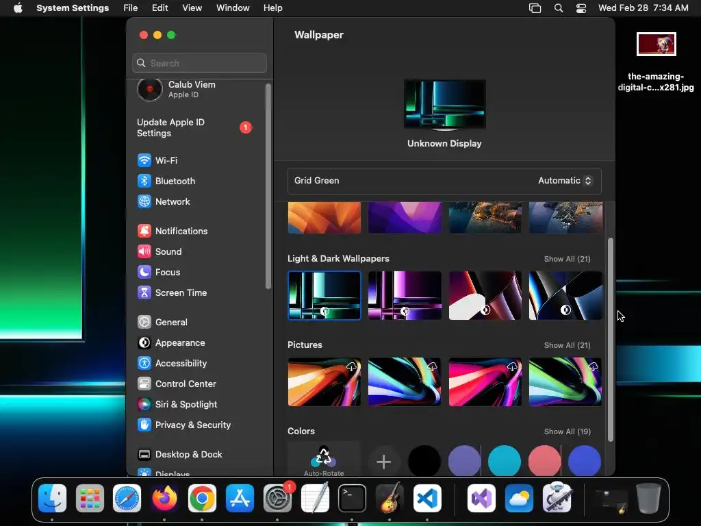Open Launchpad from the Dock
701x526 pixels.
click(90, 498)
